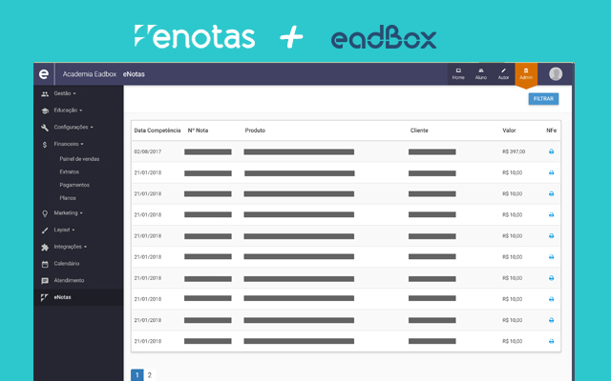
Task: Click the eNotas logo icon in sidebar
Action: [45, 297]
